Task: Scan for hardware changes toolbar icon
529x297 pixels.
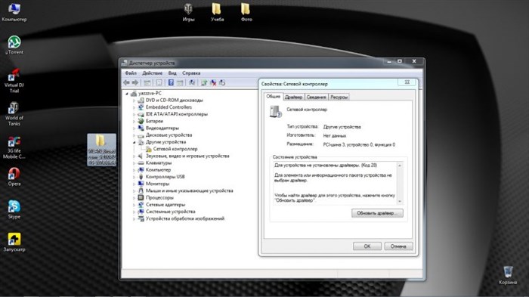Action: coord(192,82)
